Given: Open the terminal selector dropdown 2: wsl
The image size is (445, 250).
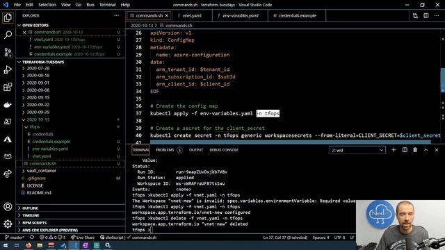Looking at the screenshot, I should coord(357,150).
